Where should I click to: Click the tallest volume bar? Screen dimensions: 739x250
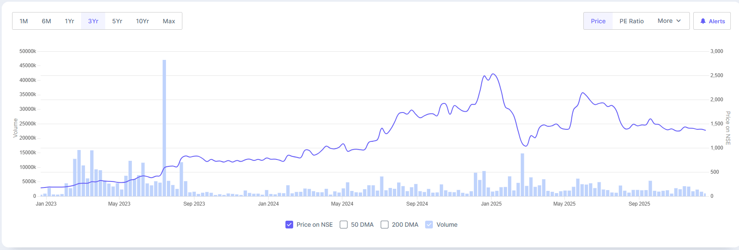coord(164,129)
